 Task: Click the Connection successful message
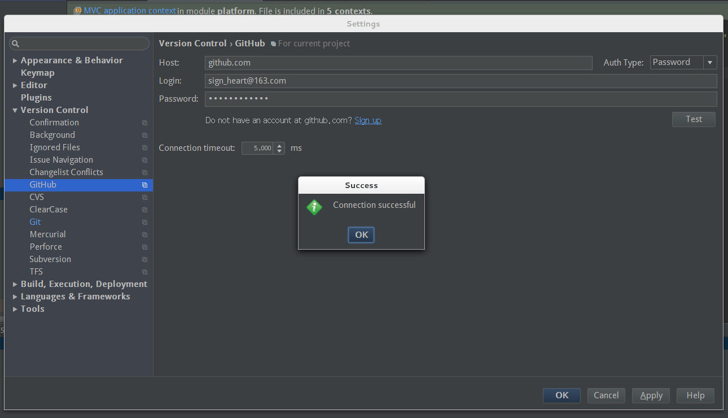pyautogui.click(x=374, y=205)
